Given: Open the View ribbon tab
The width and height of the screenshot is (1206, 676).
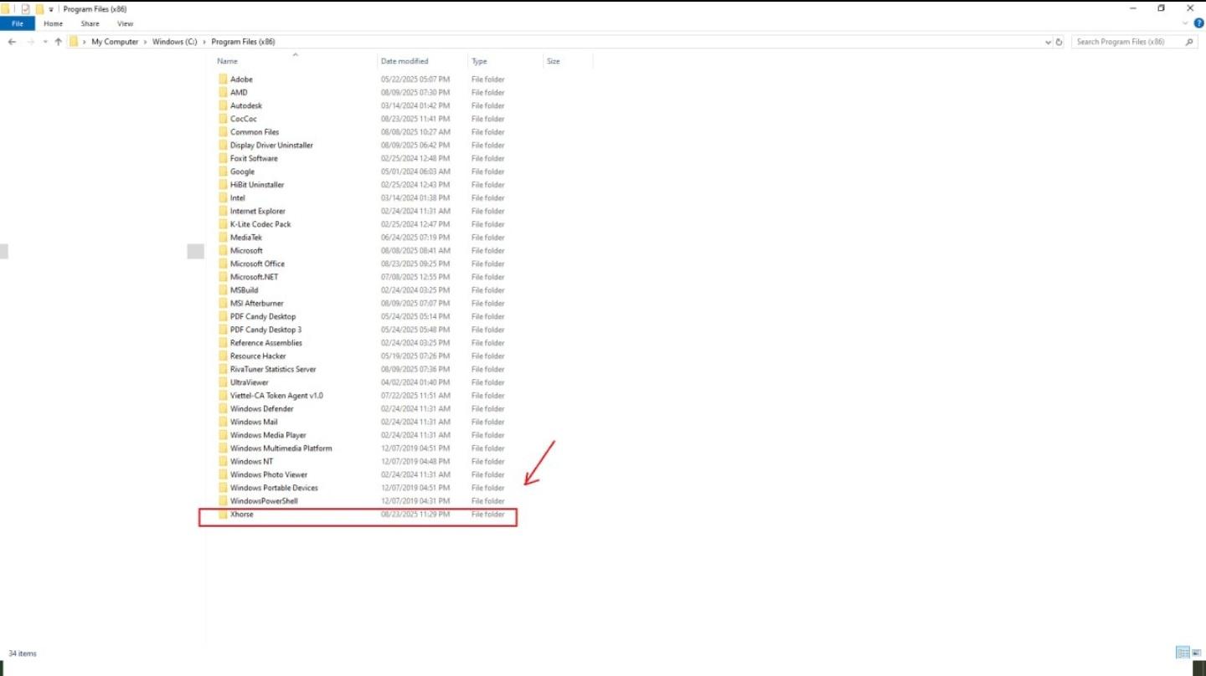Looking at the screenshot, I should tap(125, 23).
